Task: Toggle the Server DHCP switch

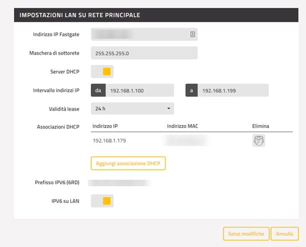Action: tap(102, 71)
